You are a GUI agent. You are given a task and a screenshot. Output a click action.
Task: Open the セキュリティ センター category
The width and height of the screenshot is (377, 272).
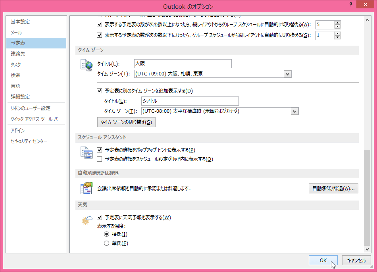pyautogui.click(x=36, y=141)
